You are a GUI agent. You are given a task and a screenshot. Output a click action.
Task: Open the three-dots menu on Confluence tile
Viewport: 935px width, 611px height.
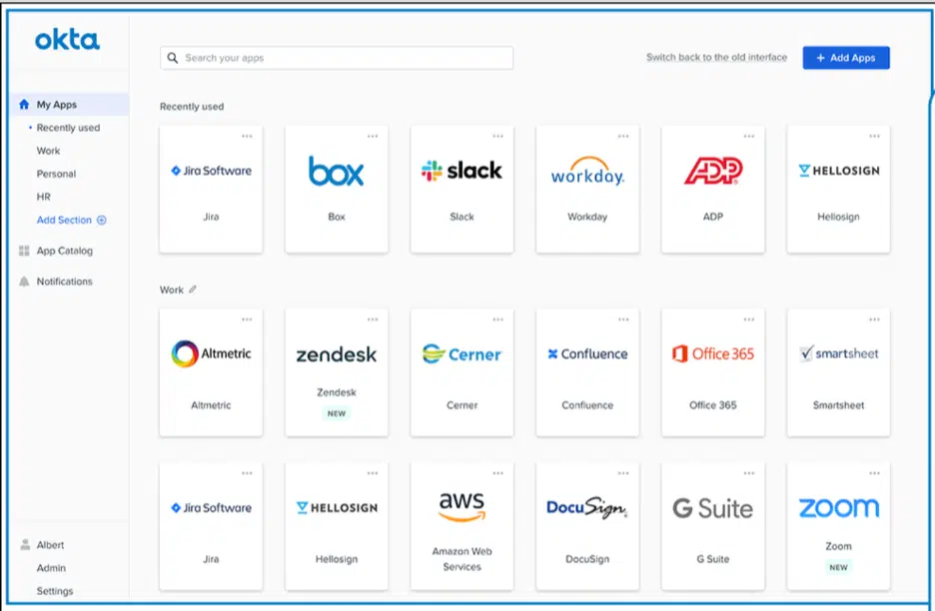point(623,319)
